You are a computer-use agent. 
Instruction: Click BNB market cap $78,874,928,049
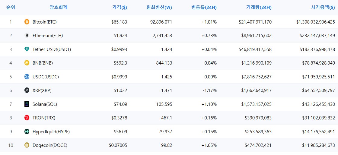point(319,63)
